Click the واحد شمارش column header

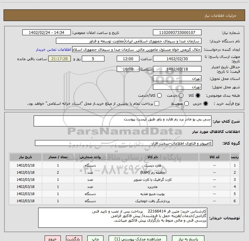(x=90, y=157)
